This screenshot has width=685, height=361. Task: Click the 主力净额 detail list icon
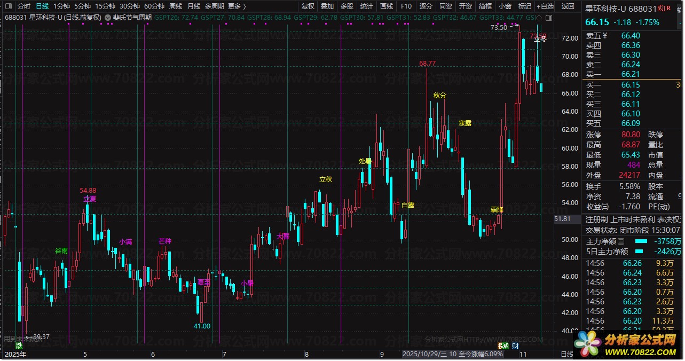[621, 241]
